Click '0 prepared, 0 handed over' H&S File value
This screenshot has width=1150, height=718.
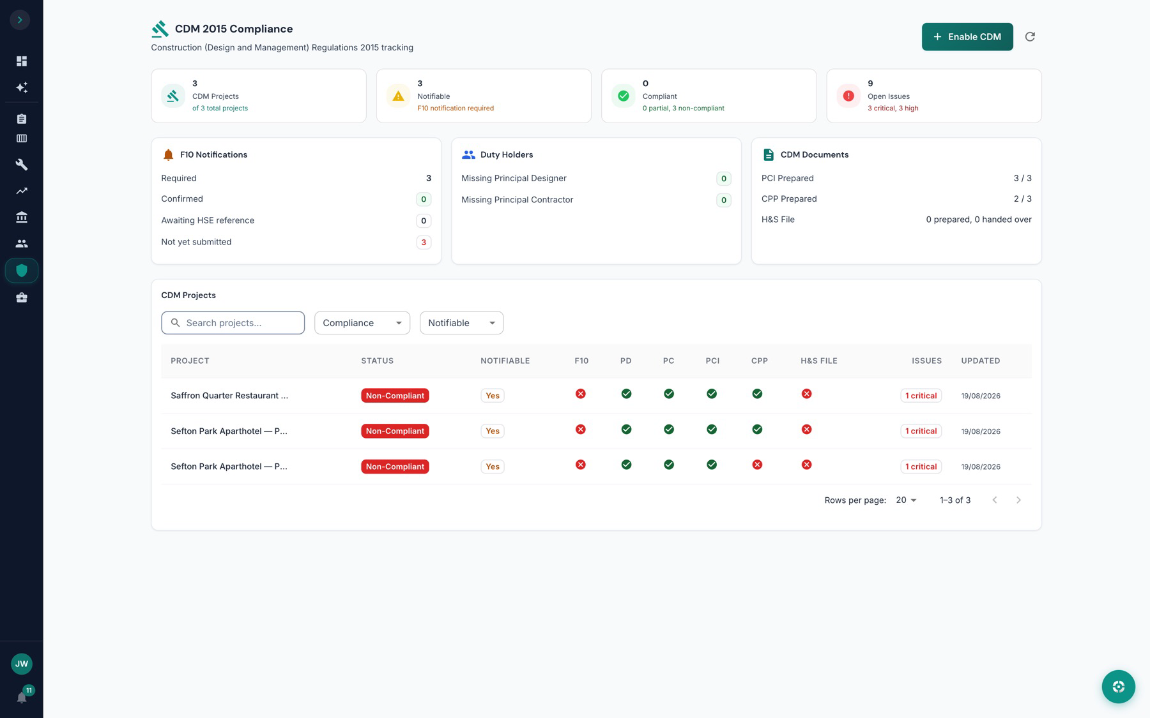tap(979, 219)
